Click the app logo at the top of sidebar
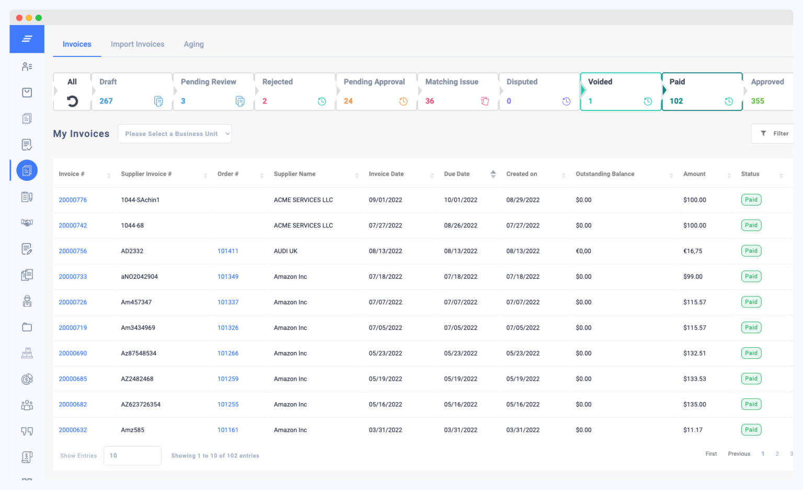This screenshot has width=803, height=490. pos(27,39)
